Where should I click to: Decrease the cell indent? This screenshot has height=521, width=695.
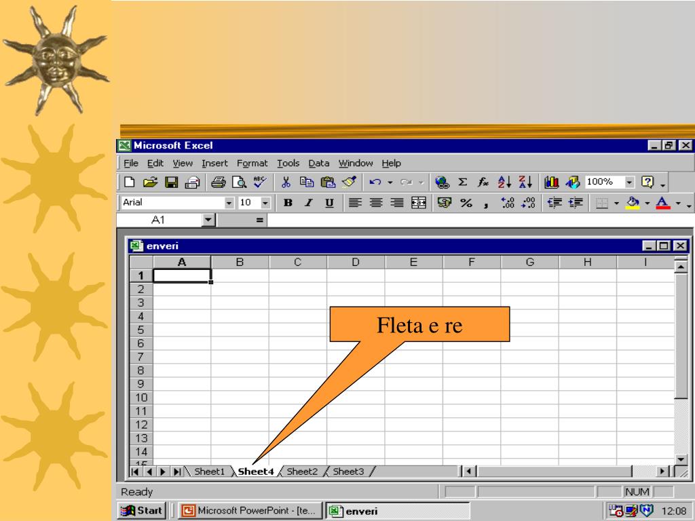click(x=555, y=203)
